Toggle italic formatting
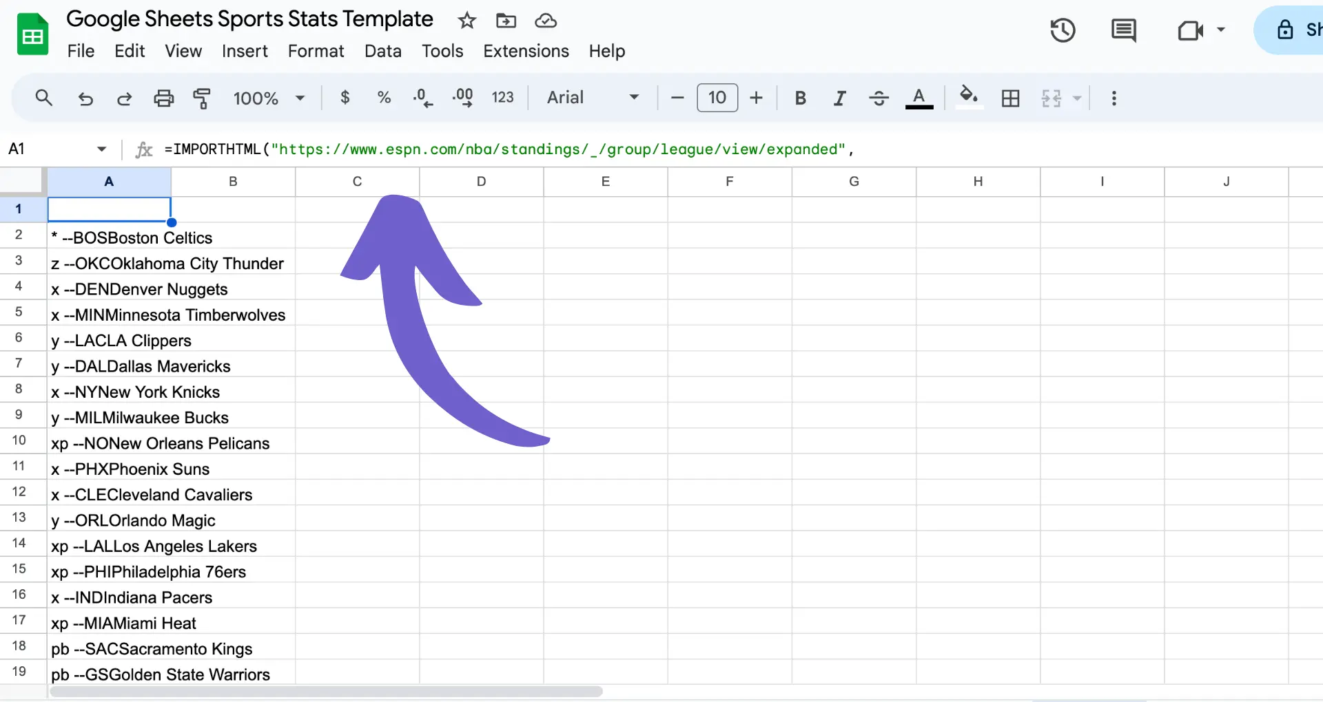This screenshot has height=702, width=1323. click(x=839, y=98)
